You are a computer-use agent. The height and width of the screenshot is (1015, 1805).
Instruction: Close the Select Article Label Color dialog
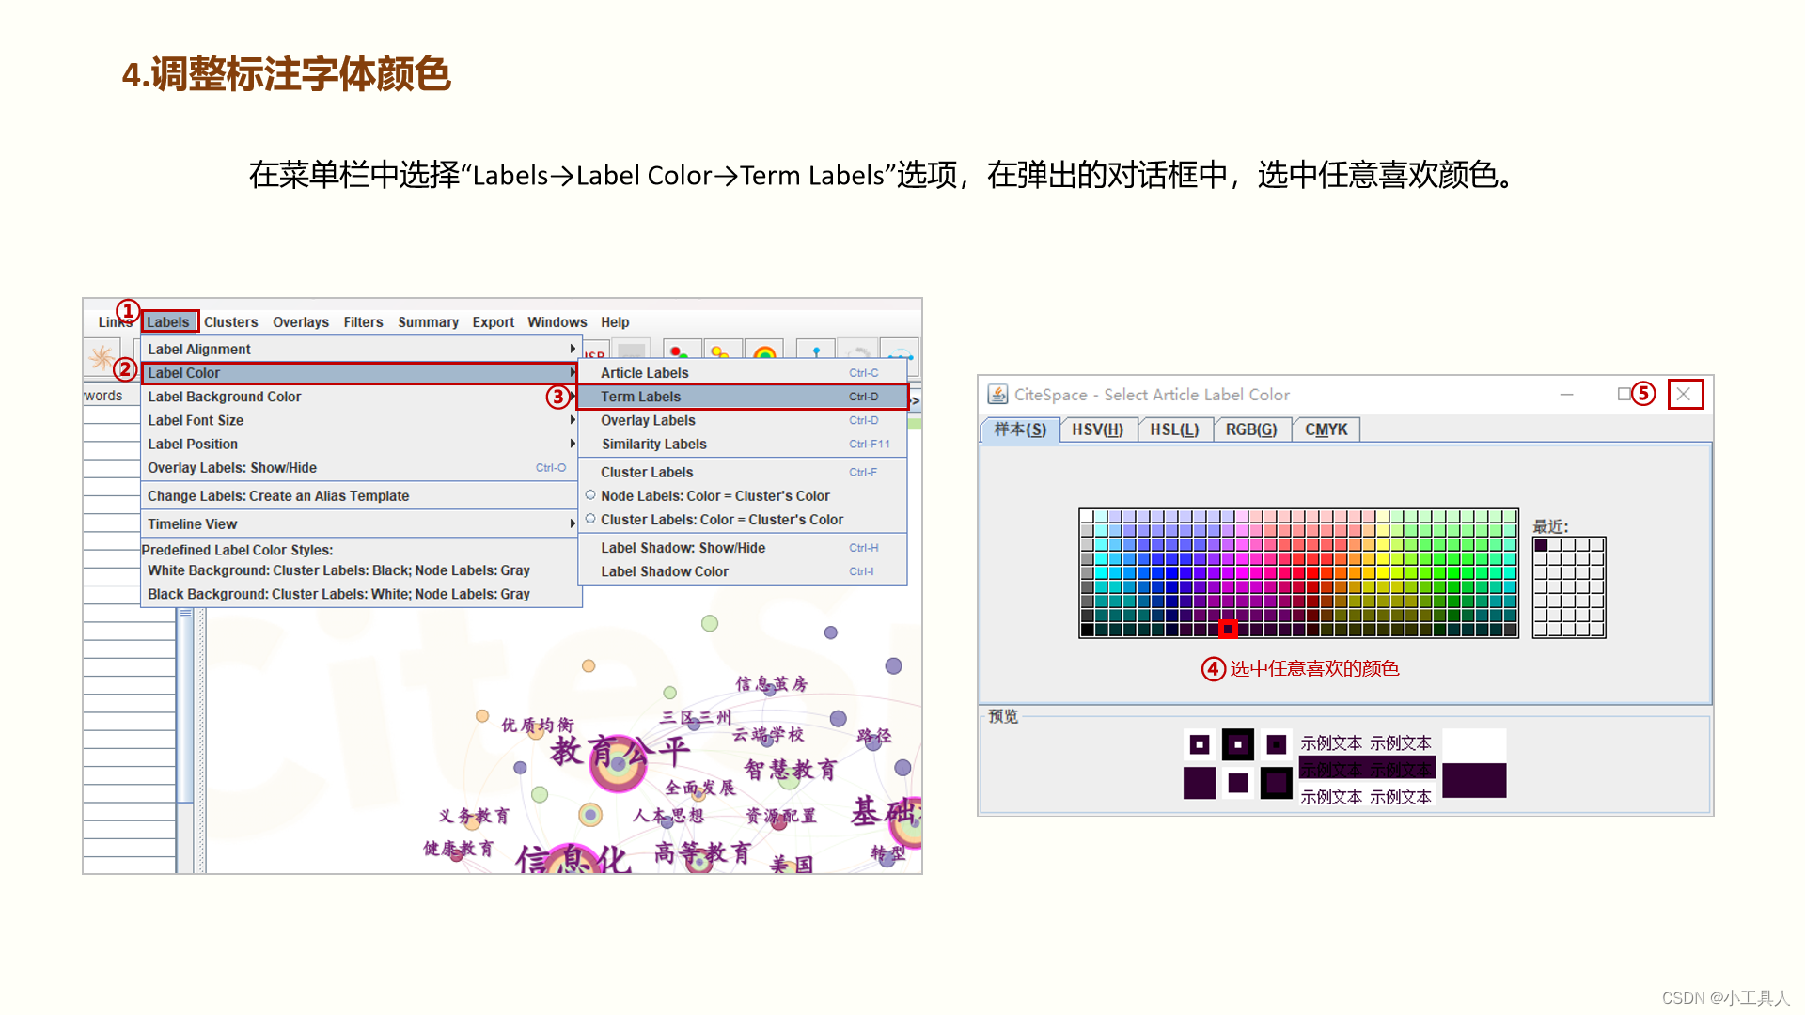click(x=1684, y=395)
